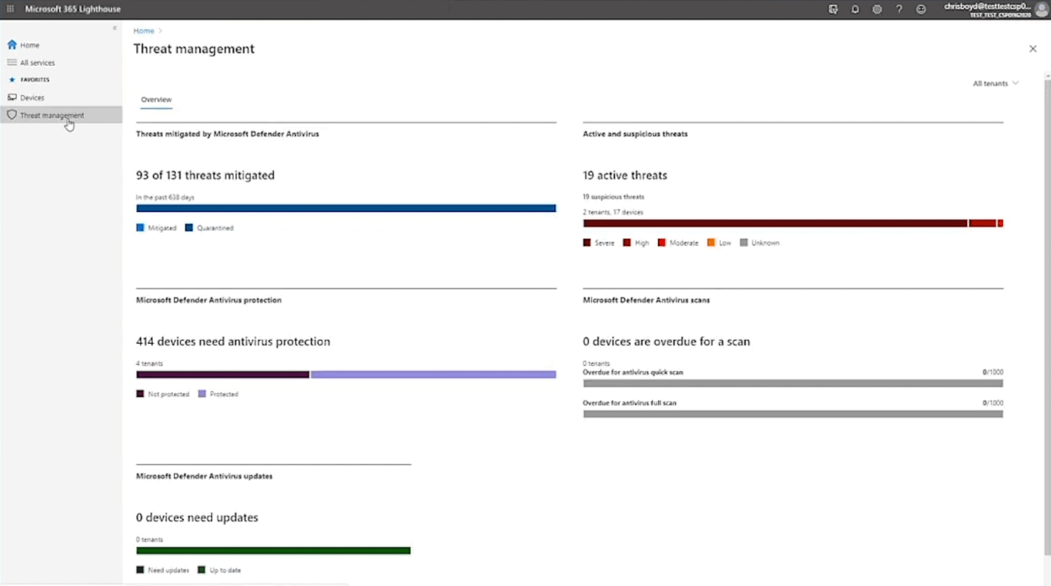1051x586 pixels.
Task: Click the Home breadcrumb link
Action: (x=143, y=30)
